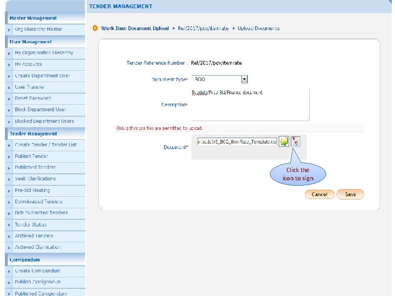
Task: Click the Document file path field
Action: [x=237, y=142]
